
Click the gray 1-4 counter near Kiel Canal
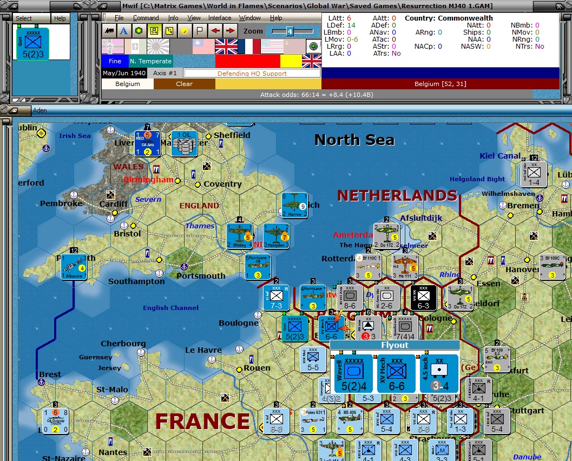point(534,174)
